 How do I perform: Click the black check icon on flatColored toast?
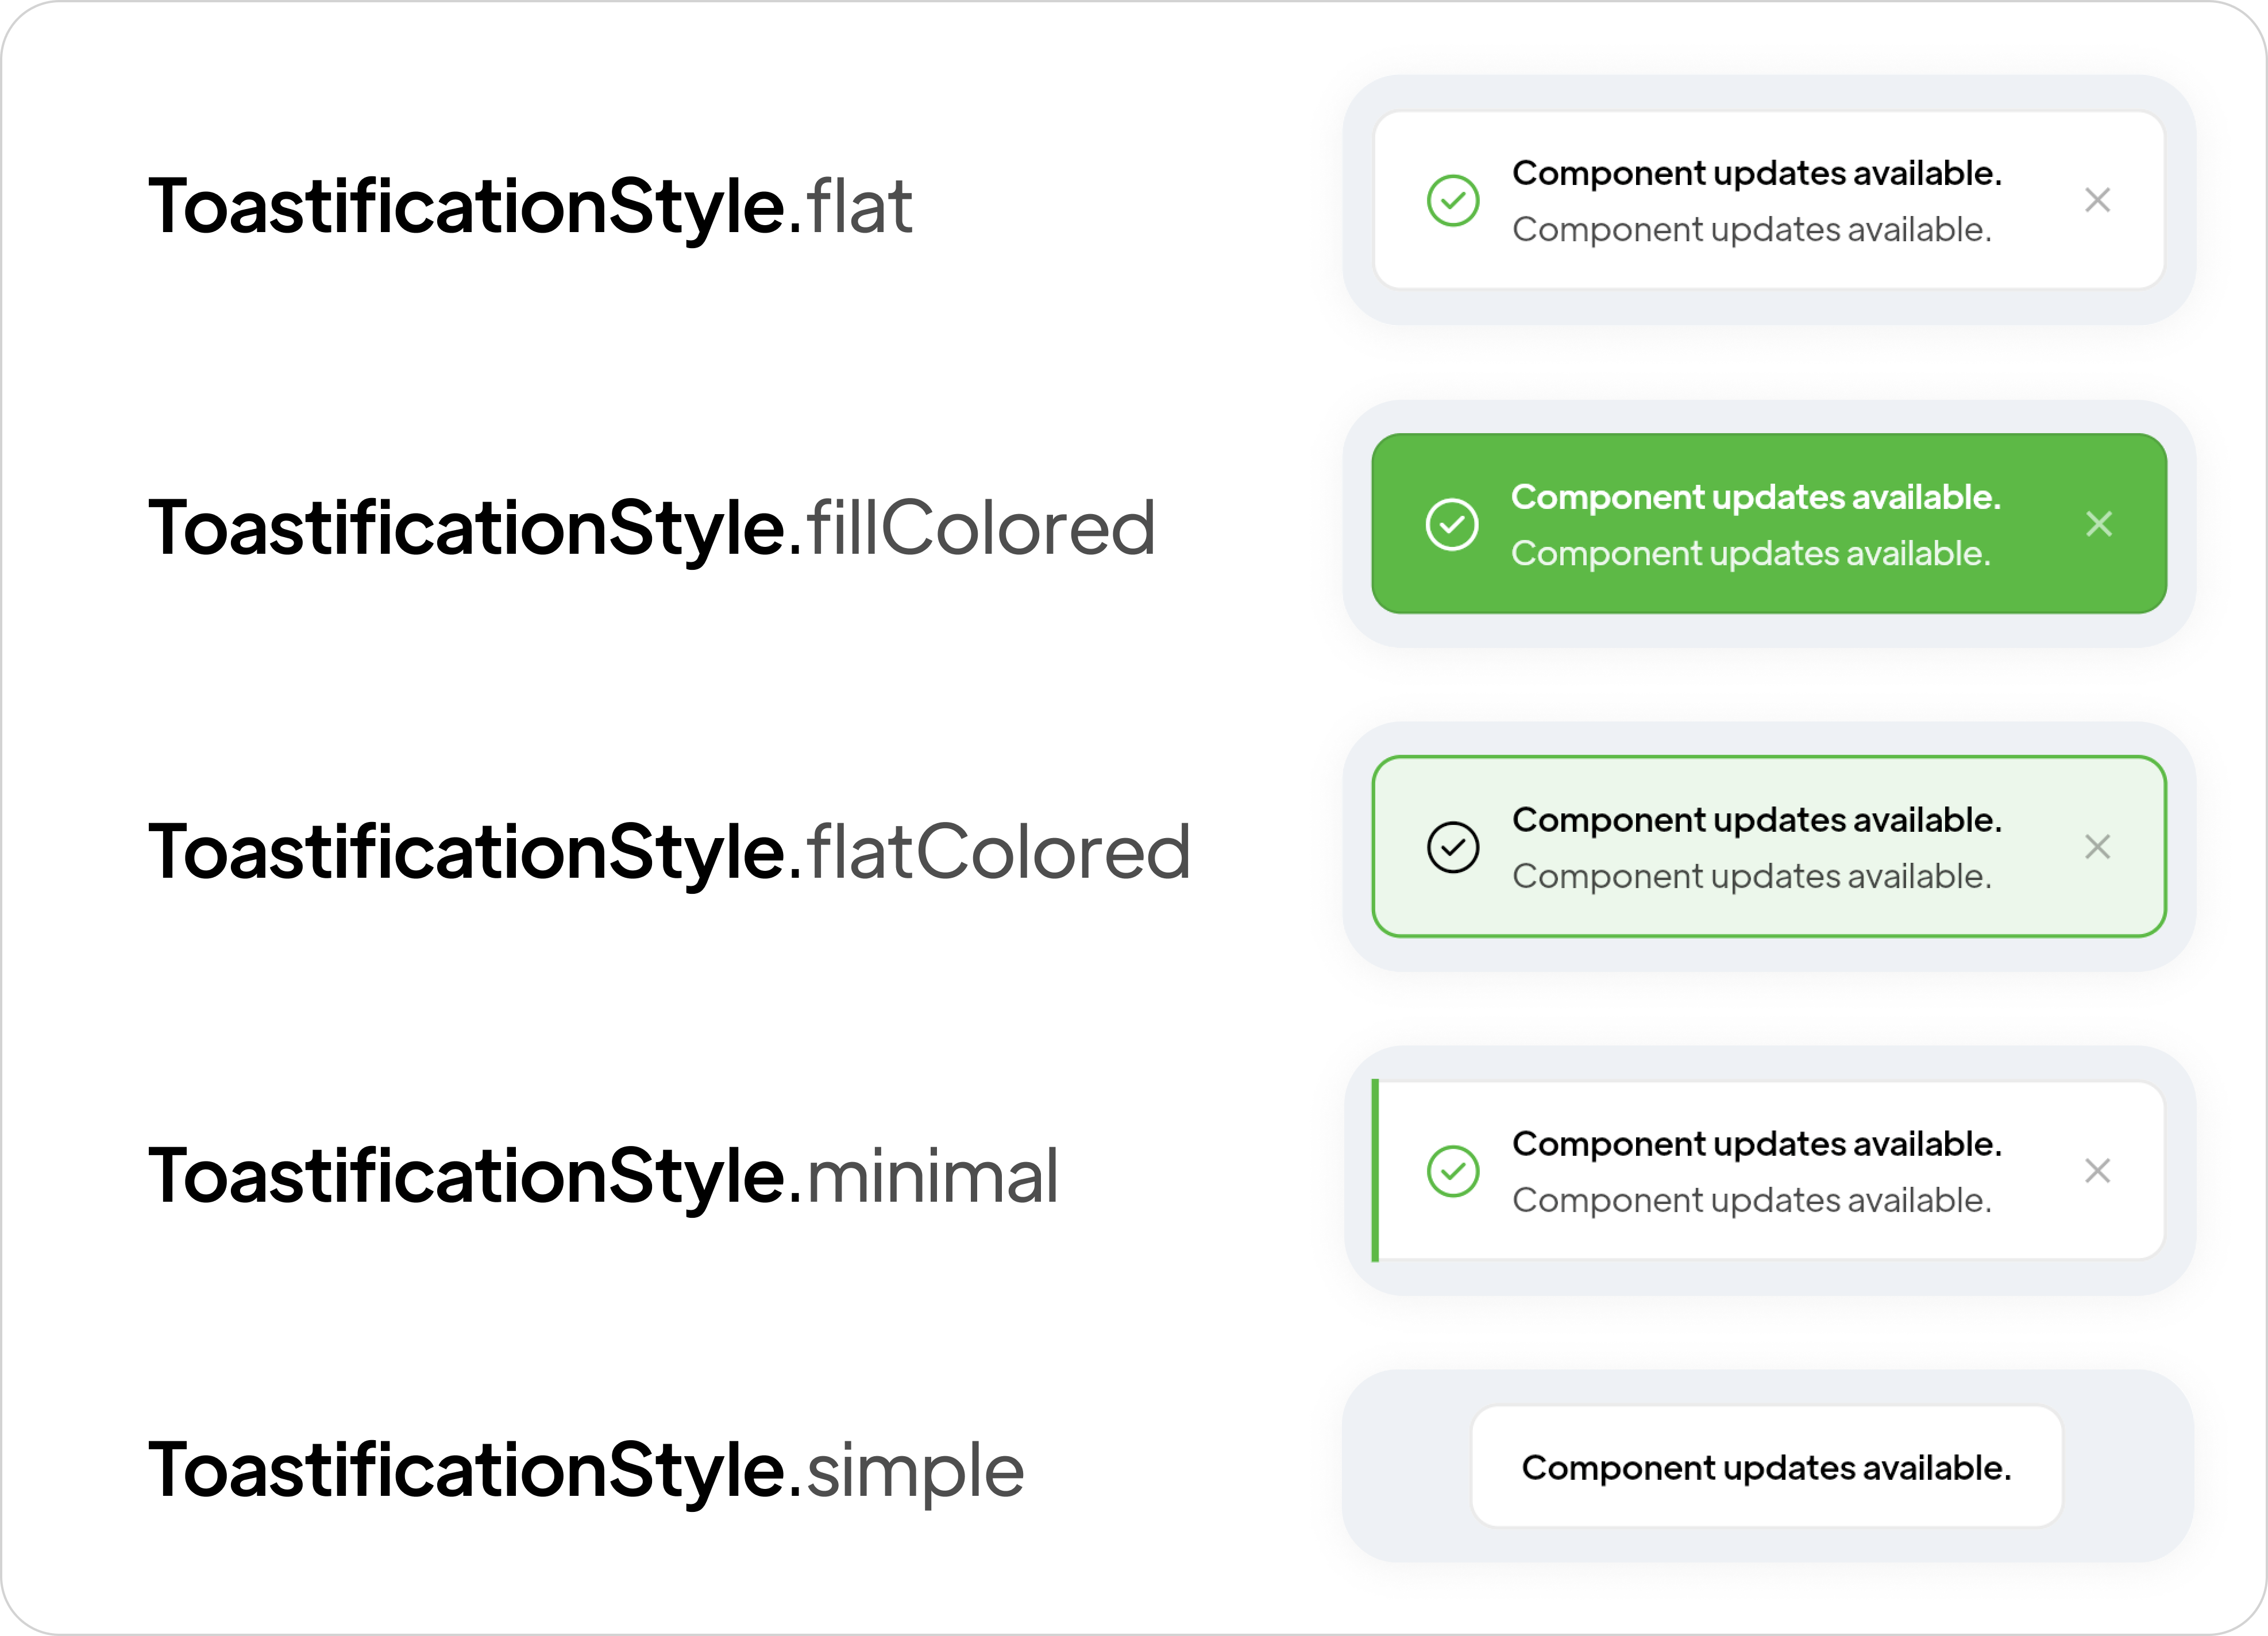pyautogui.click(x=1452, y=847)
